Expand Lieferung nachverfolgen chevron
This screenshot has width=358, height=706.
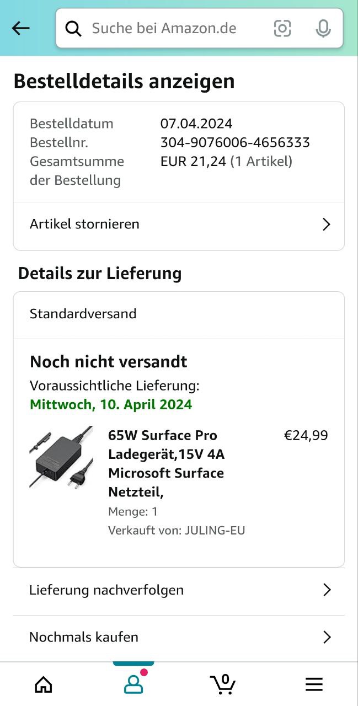pos(327,590)
